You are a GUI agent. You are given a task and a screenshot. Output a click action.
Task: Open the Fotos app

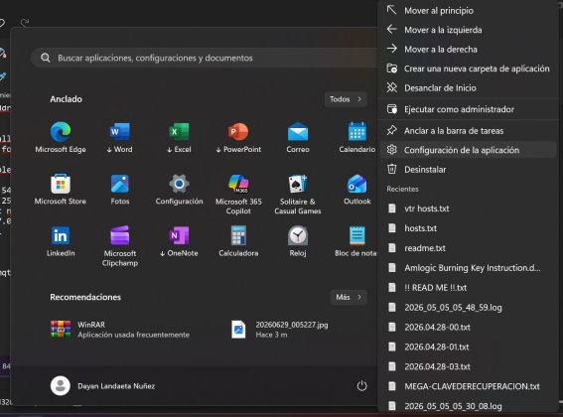click(119, 190)
